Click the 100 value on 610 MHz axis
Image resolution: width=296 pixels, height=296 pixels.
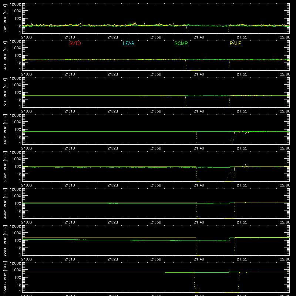point(18,92)
